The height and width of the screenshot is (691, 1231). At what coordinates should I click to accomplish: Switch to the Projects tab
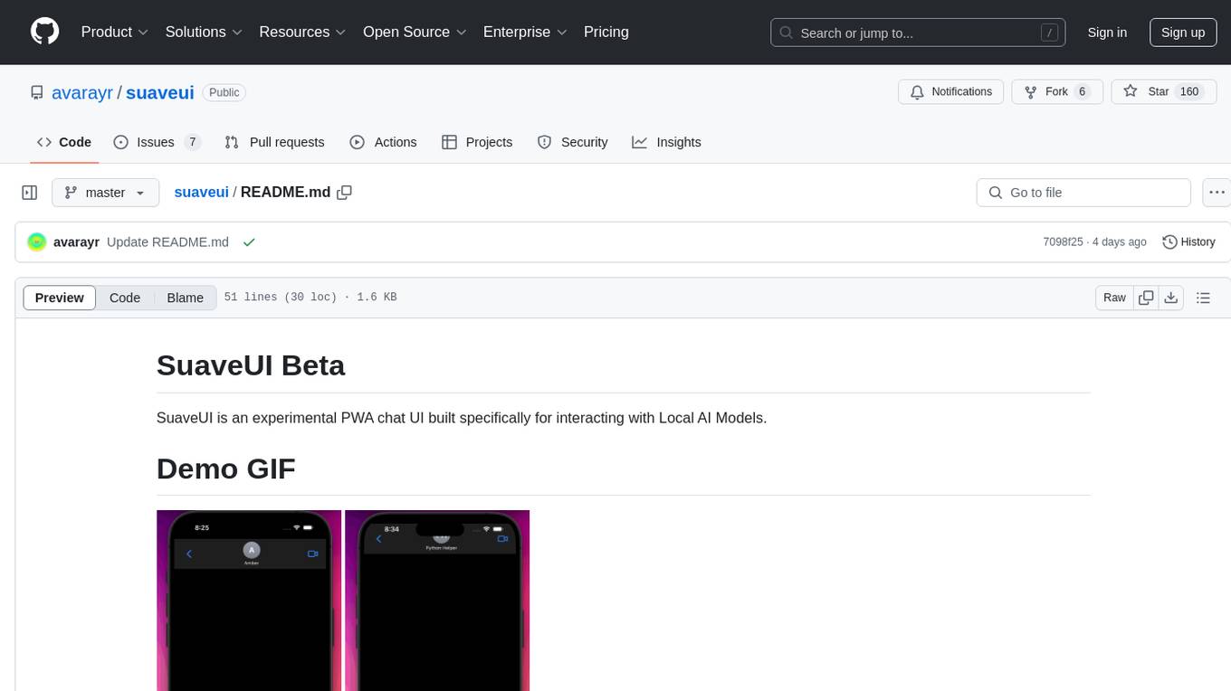pyautogui.click(x=477, y=142)
